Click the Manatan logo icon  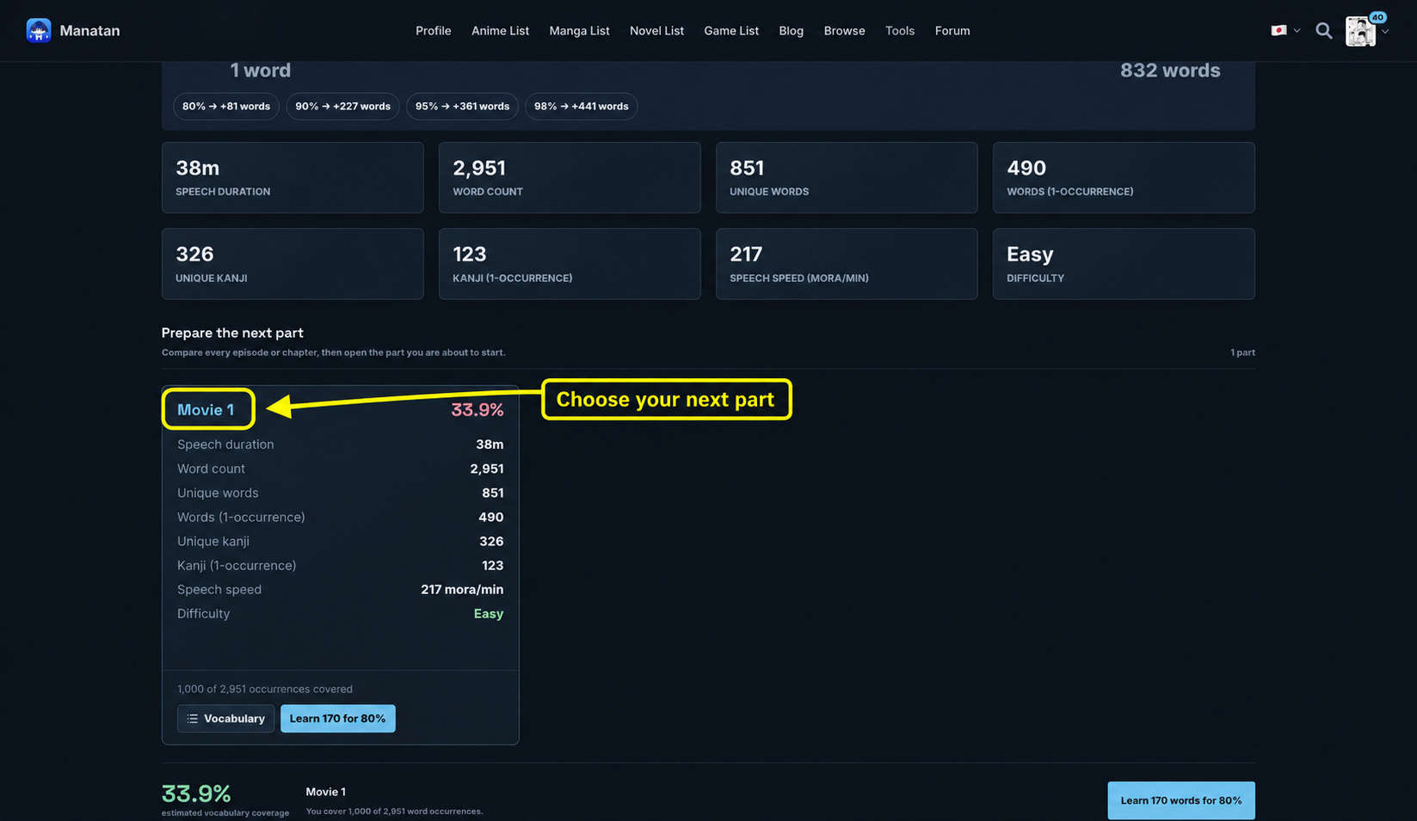coord(39,31)
